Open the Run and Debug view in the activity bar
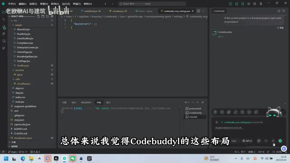 4,34
